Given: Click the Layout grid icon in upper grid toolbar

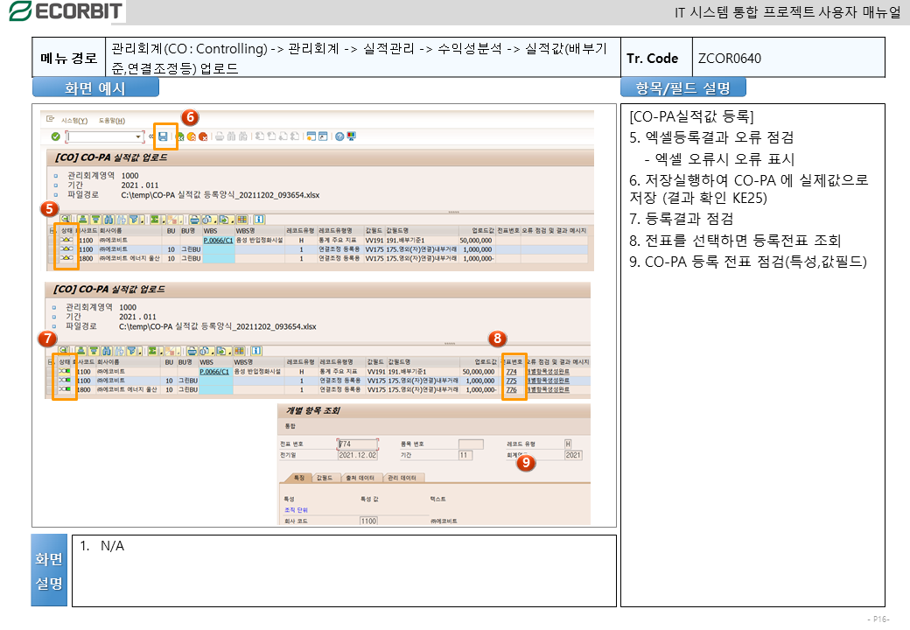Looking at the screenshot, I should pos(242,220).
